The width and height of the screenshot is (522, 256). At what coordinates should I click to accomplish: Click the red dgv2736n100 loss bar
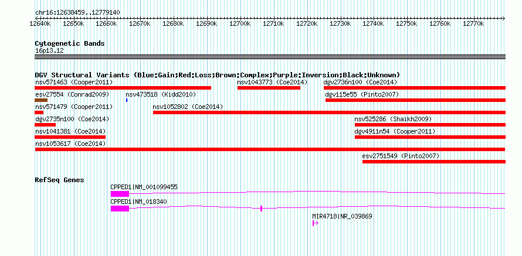(415, 88)
